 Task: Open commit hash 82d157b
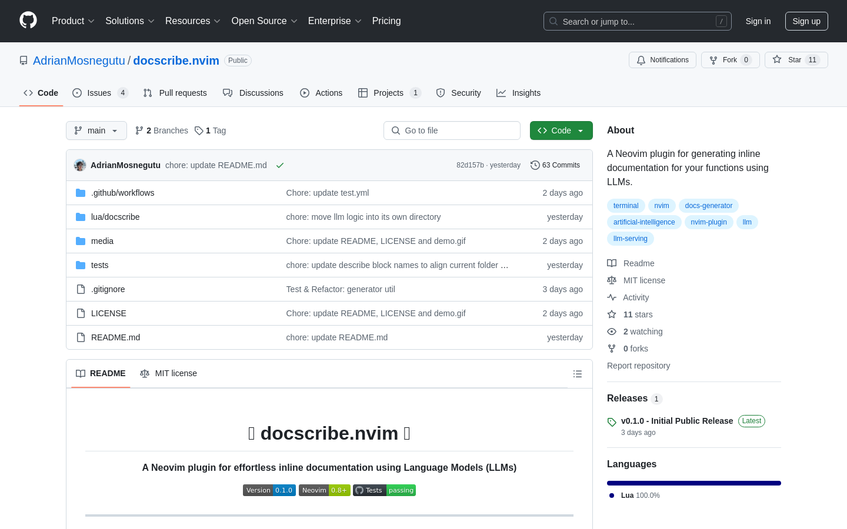(470, 165)
